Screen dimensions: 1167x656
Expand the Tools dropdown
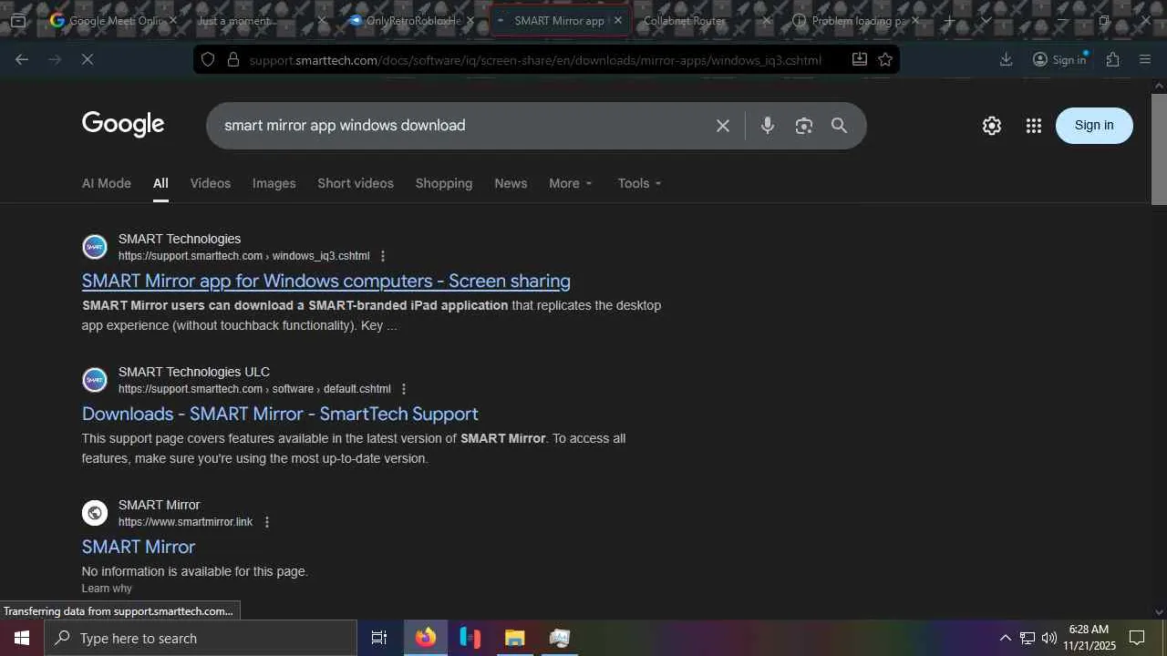[640, 183]
